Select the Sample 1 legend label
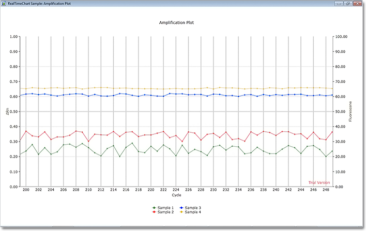This screenshot has height=231, width=366. pos(165,208)
